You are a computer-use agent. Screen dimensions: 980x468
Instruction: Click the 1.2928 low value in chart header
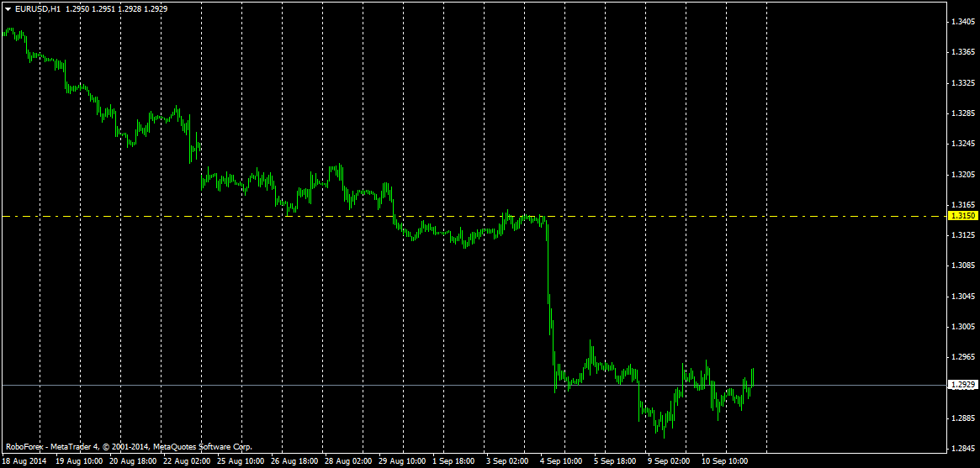[129, 9]
